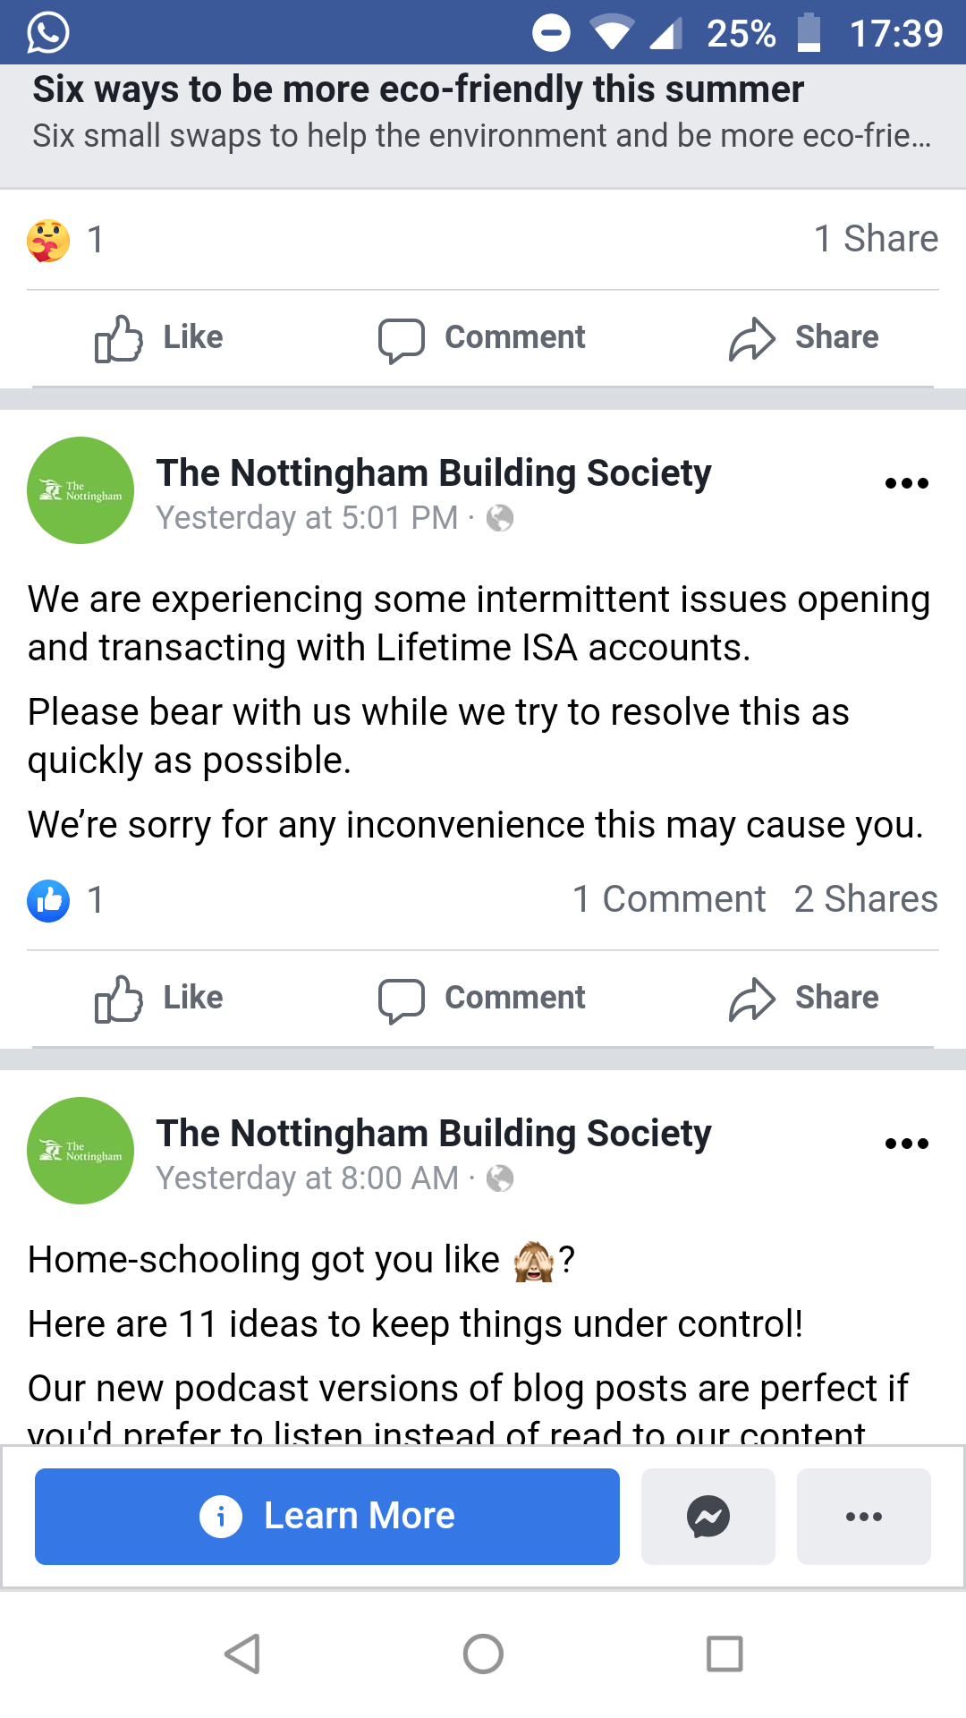The height and width of the screenshot is (1718, 966).
Task: Open the WhatsApp notification icon
Action: (48, 33)
